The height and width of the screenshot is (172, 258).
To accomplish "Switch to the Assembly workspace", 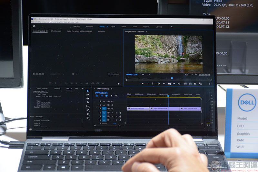I will click(90, 26).
